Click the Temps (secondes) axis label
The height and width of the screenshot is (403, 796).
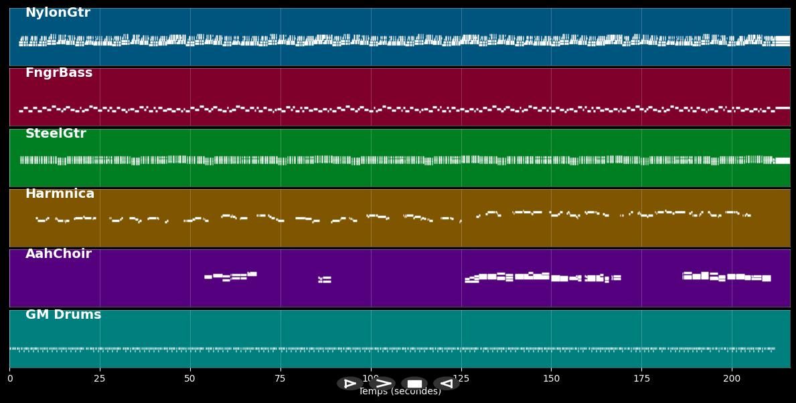tap(400, 392)
